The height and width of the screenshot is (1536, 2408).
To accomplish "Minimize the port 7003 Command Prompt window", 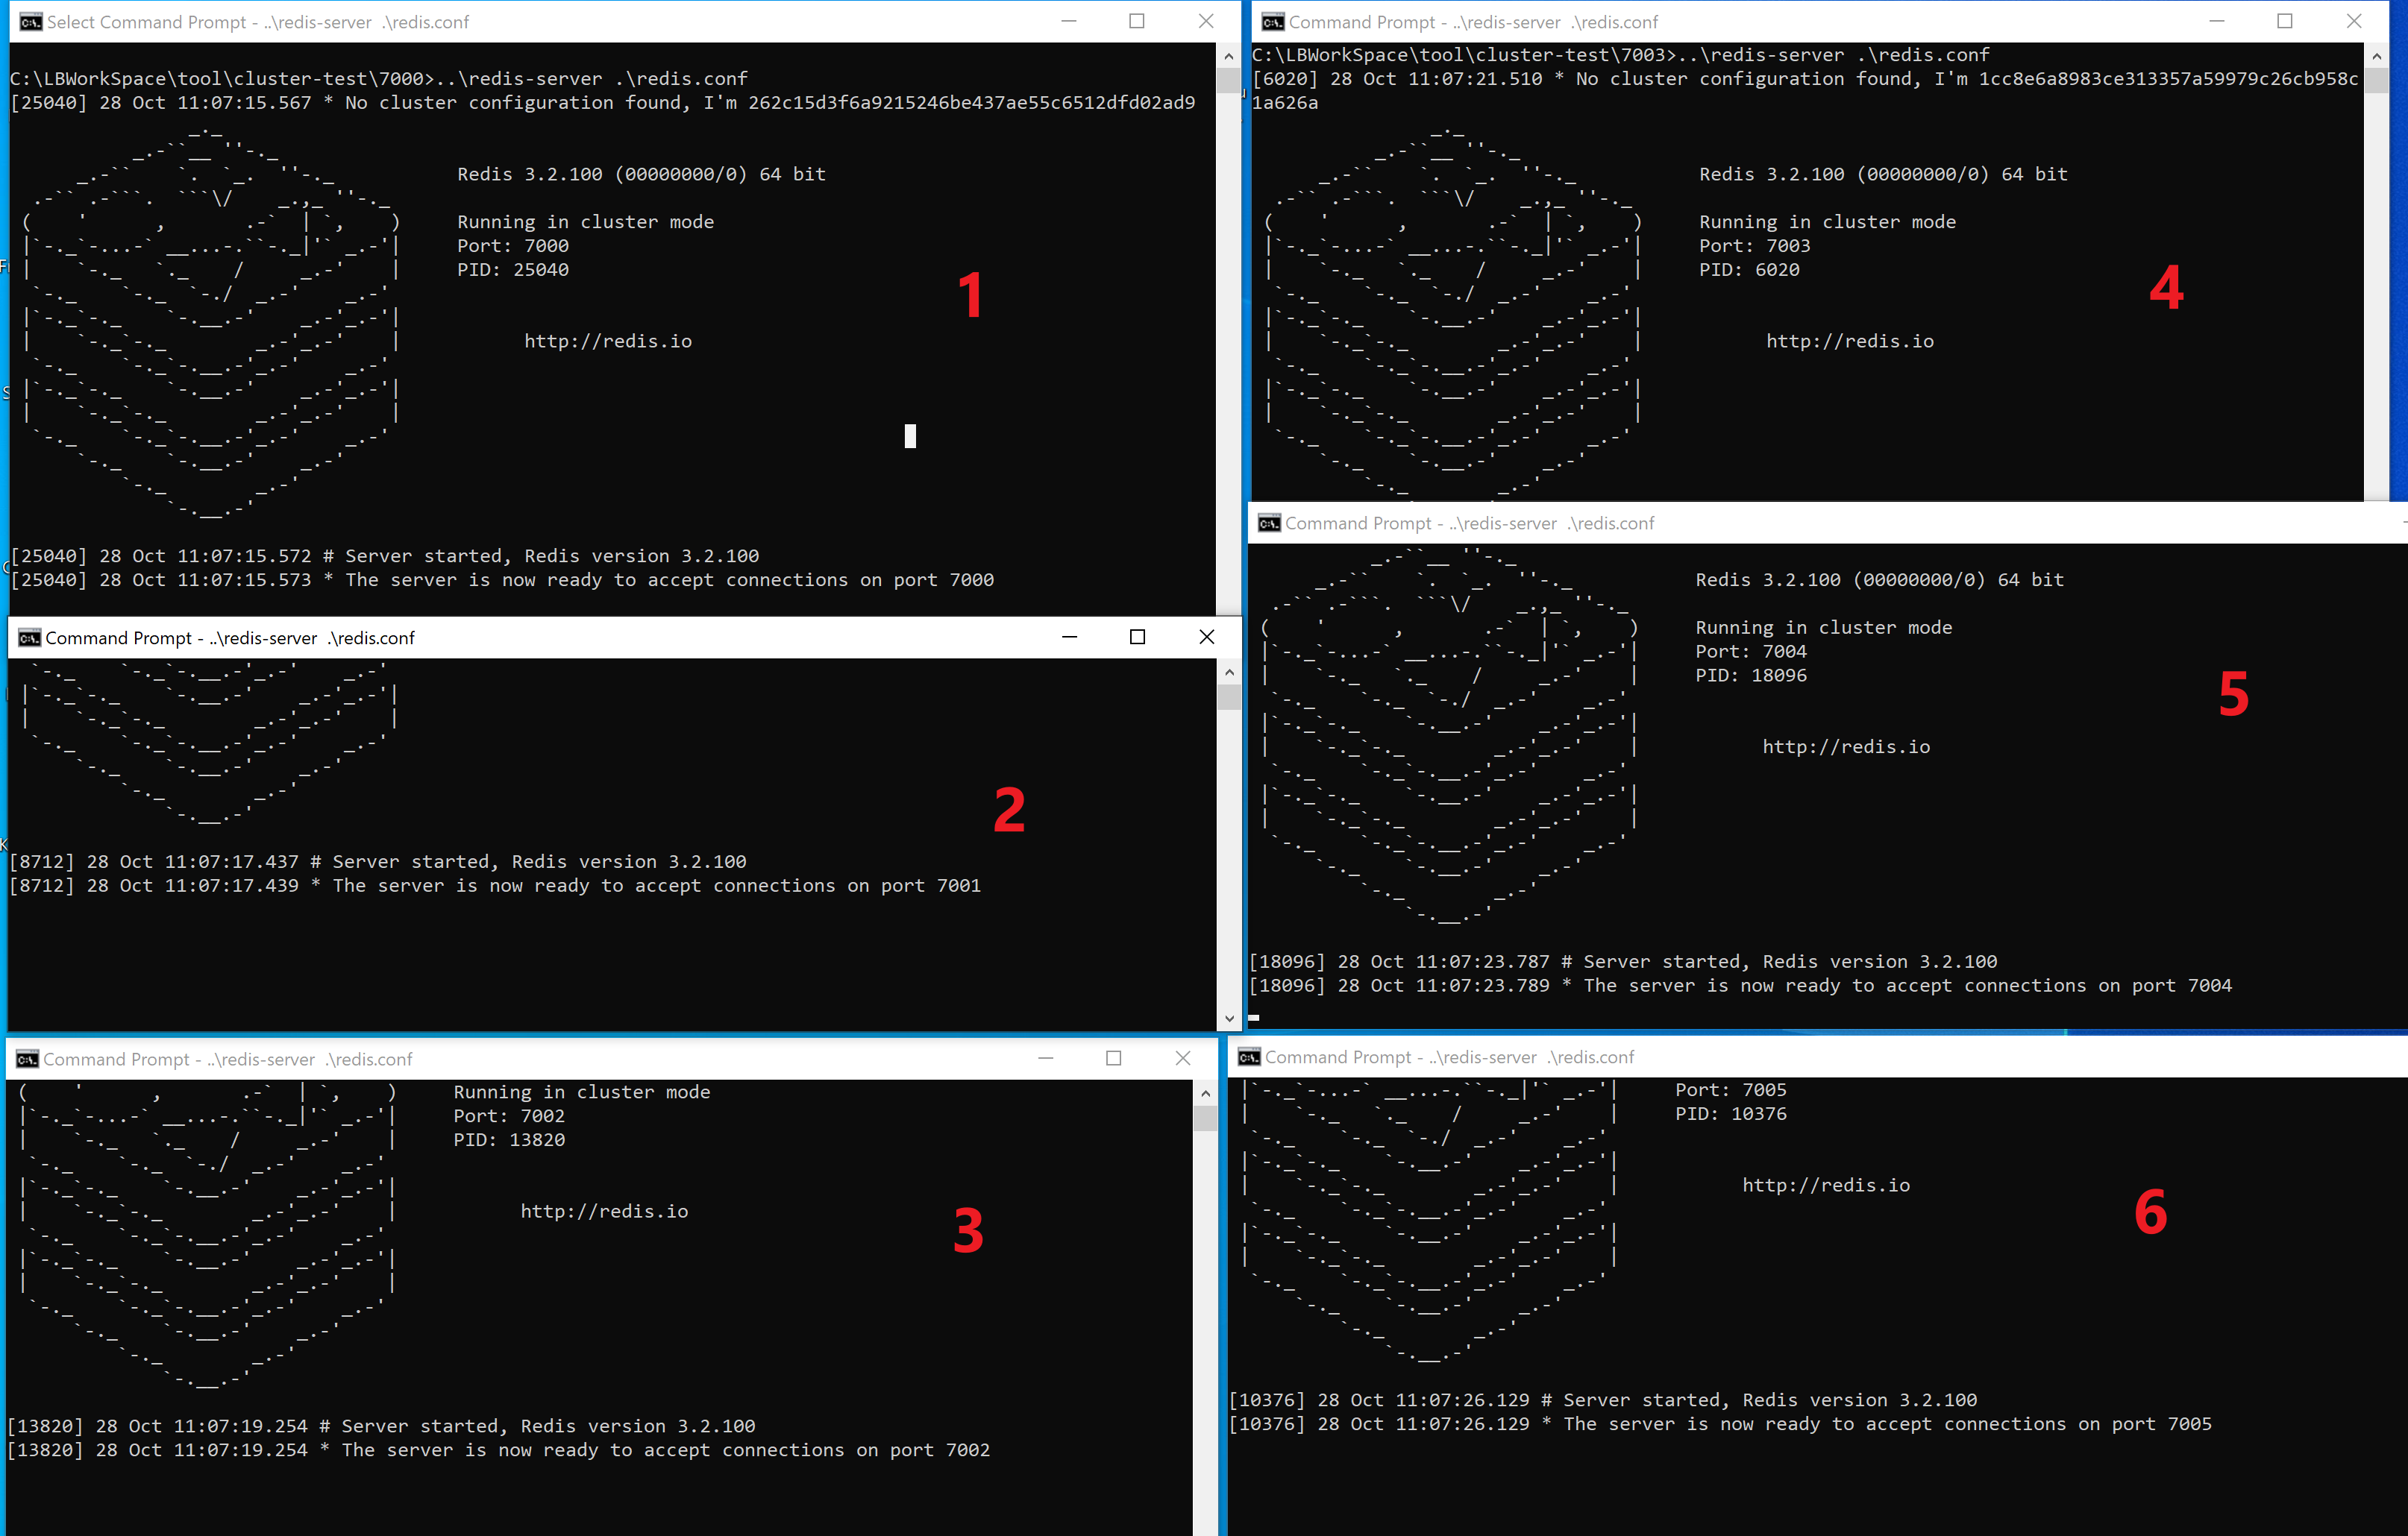I will pyautogui.click(x=2216, y=21).
